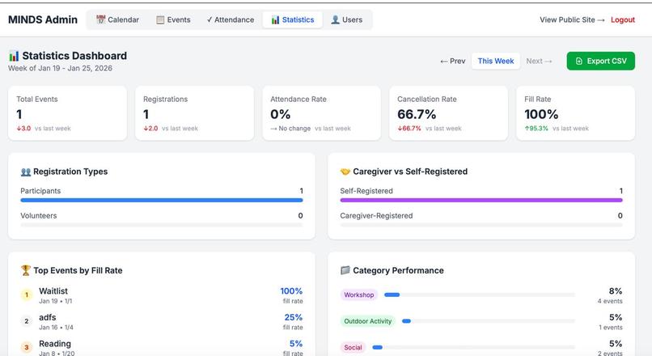
Task: Log out using the Logout link
Action: click(x=623, y=19)
